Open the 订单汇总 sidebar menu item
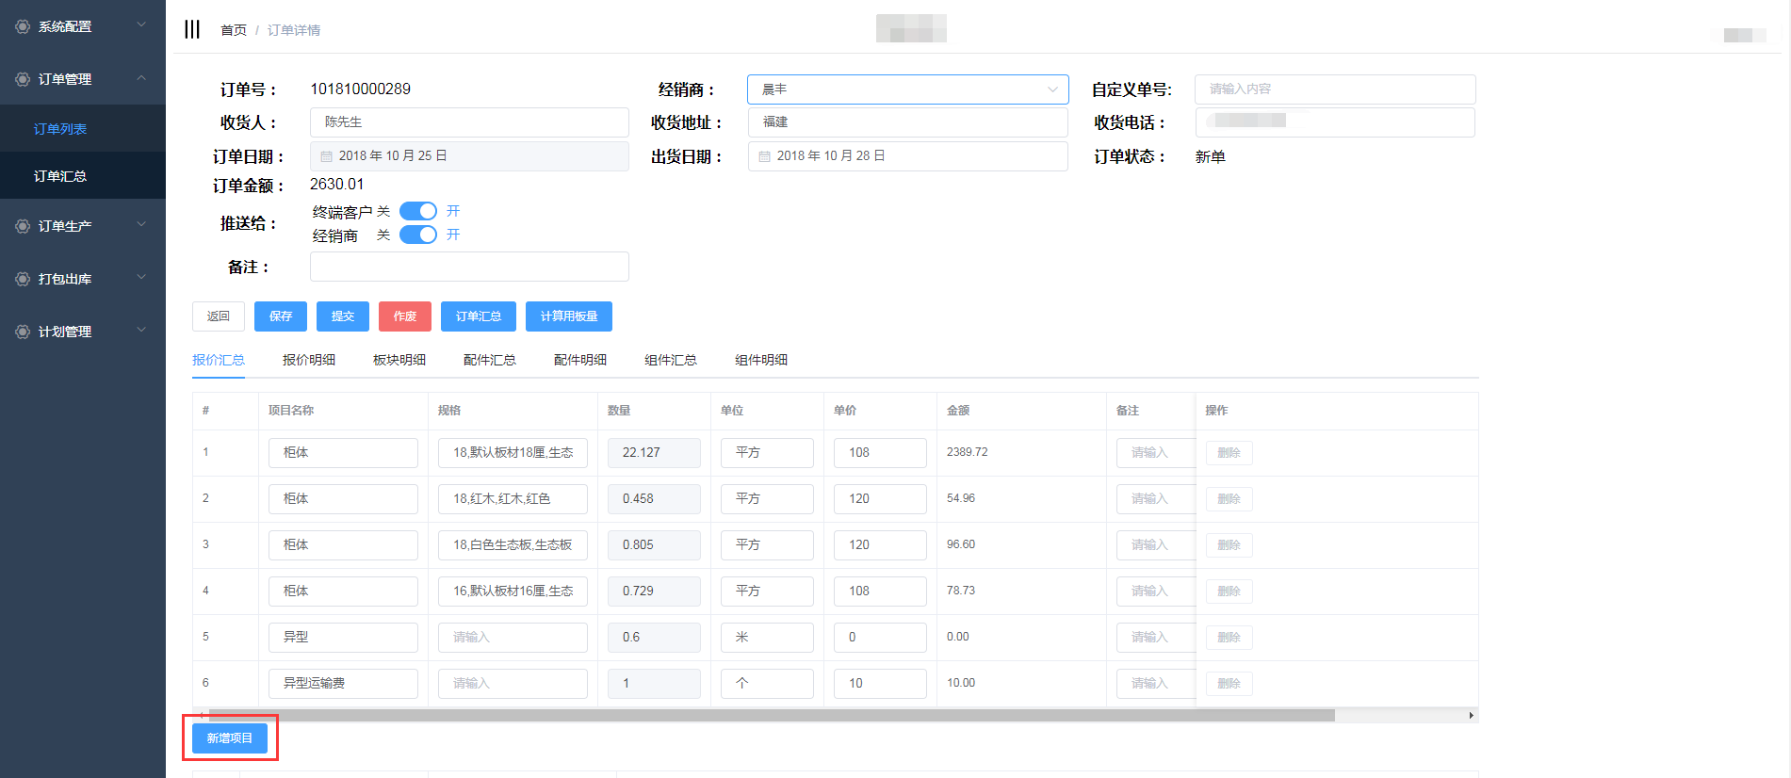1791x778 pixels. 60,176
